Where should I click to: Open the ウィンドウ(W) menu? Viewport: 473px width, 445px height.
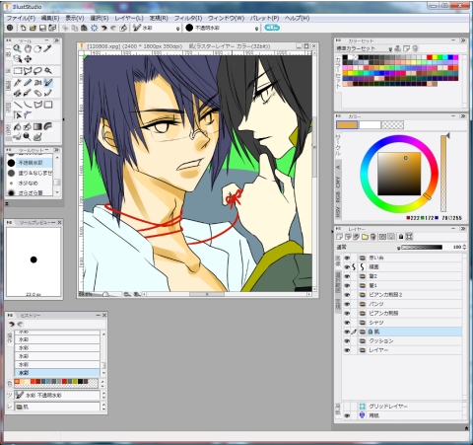point(226,18)
